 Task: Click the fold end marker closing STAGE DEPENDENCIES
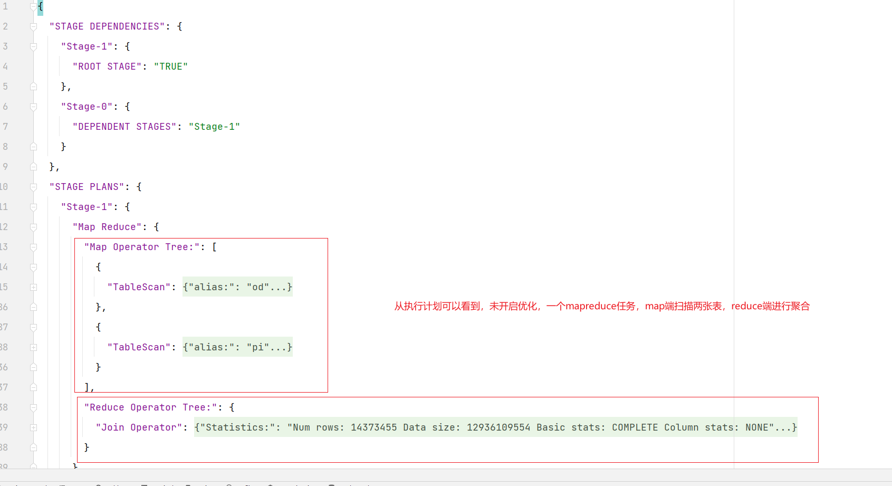point(33,167)
